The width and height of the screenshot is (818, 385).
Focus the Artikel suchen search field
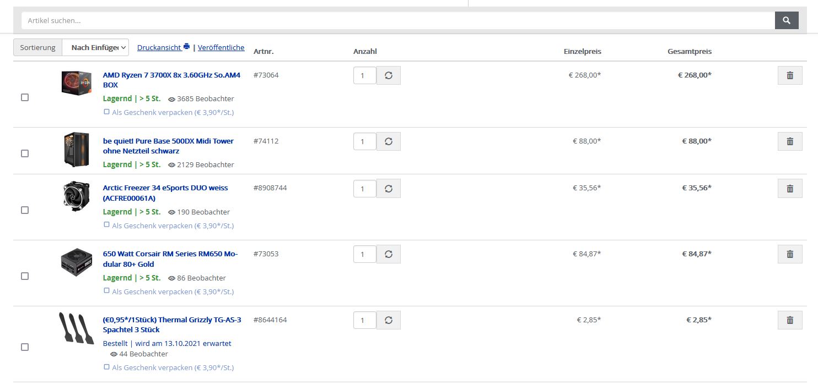(398, 20)
